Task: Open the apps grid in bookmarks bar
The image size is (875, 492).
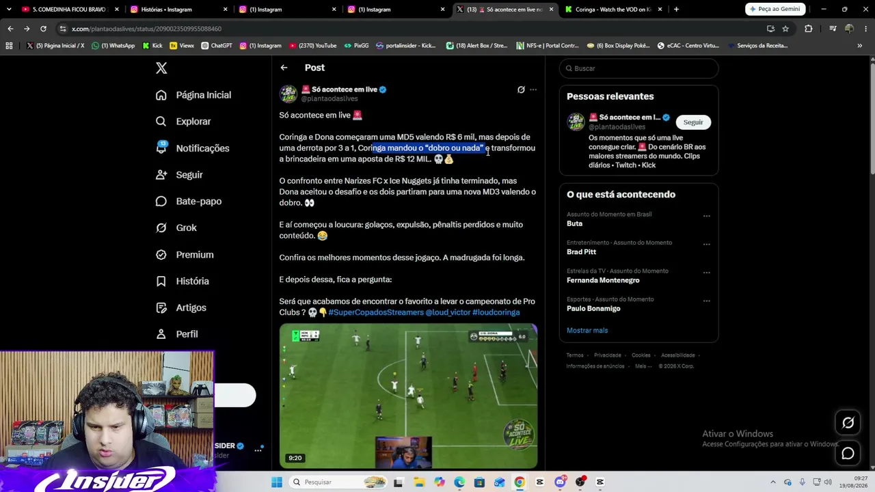Action: [9, 46]
